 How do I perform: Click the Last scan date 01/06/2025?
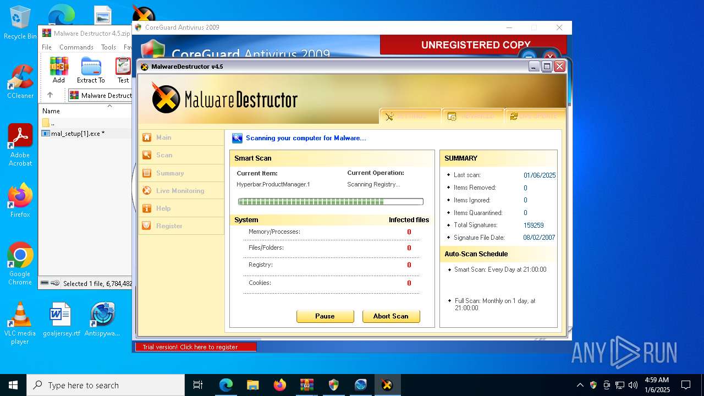tap(540, 175)
